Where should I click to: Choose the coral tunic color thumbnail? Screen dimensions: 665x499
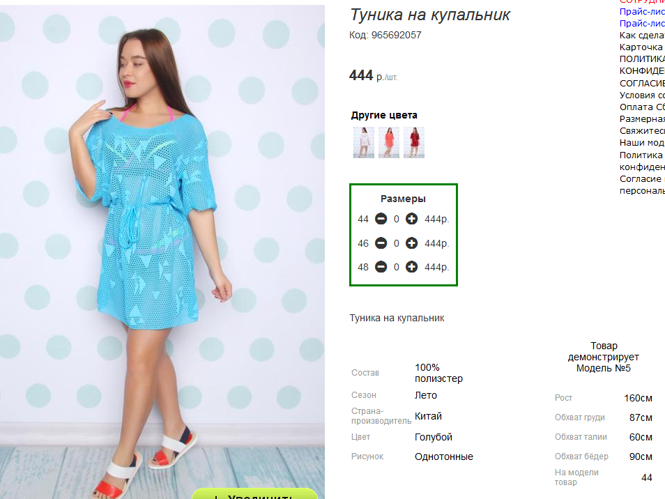[x=389, y=142]
